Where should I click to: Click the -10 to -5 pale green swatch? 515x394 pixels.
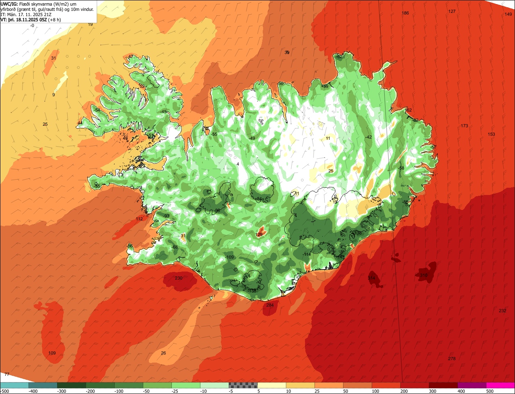tap(214, 385)
